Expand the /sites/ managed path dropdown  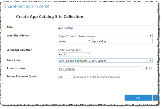75,41
